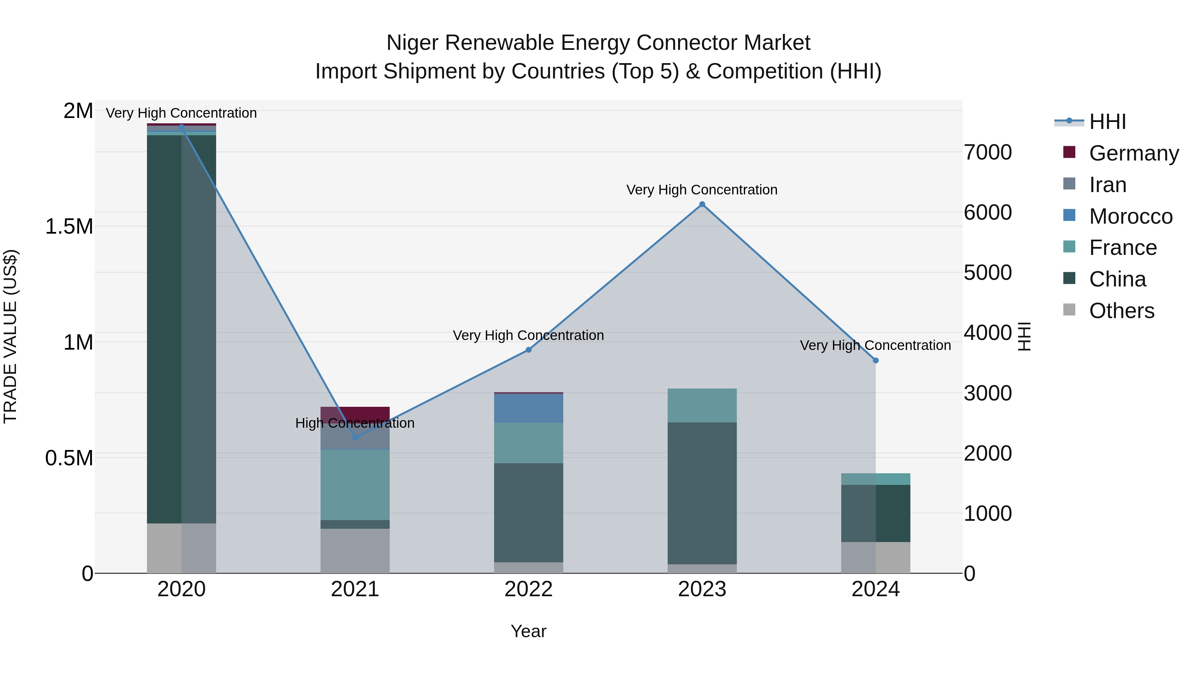Click the 2022 x-axis tick label
Image resolution: width=1197 pixels, height=673 pixels.
[529, 589]
